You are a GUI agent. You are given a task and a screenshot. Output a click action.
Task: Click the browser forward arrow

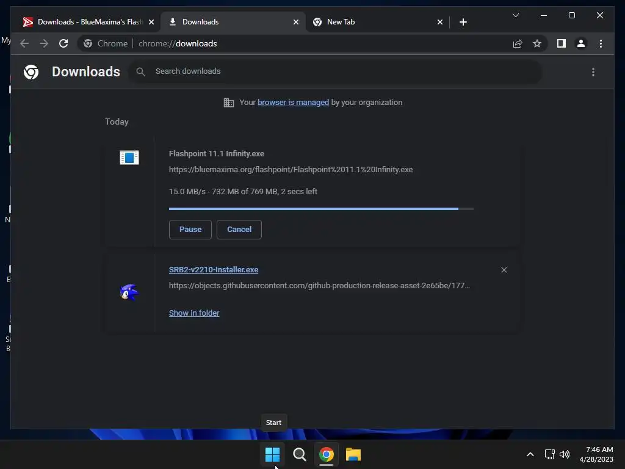point(44,43)
